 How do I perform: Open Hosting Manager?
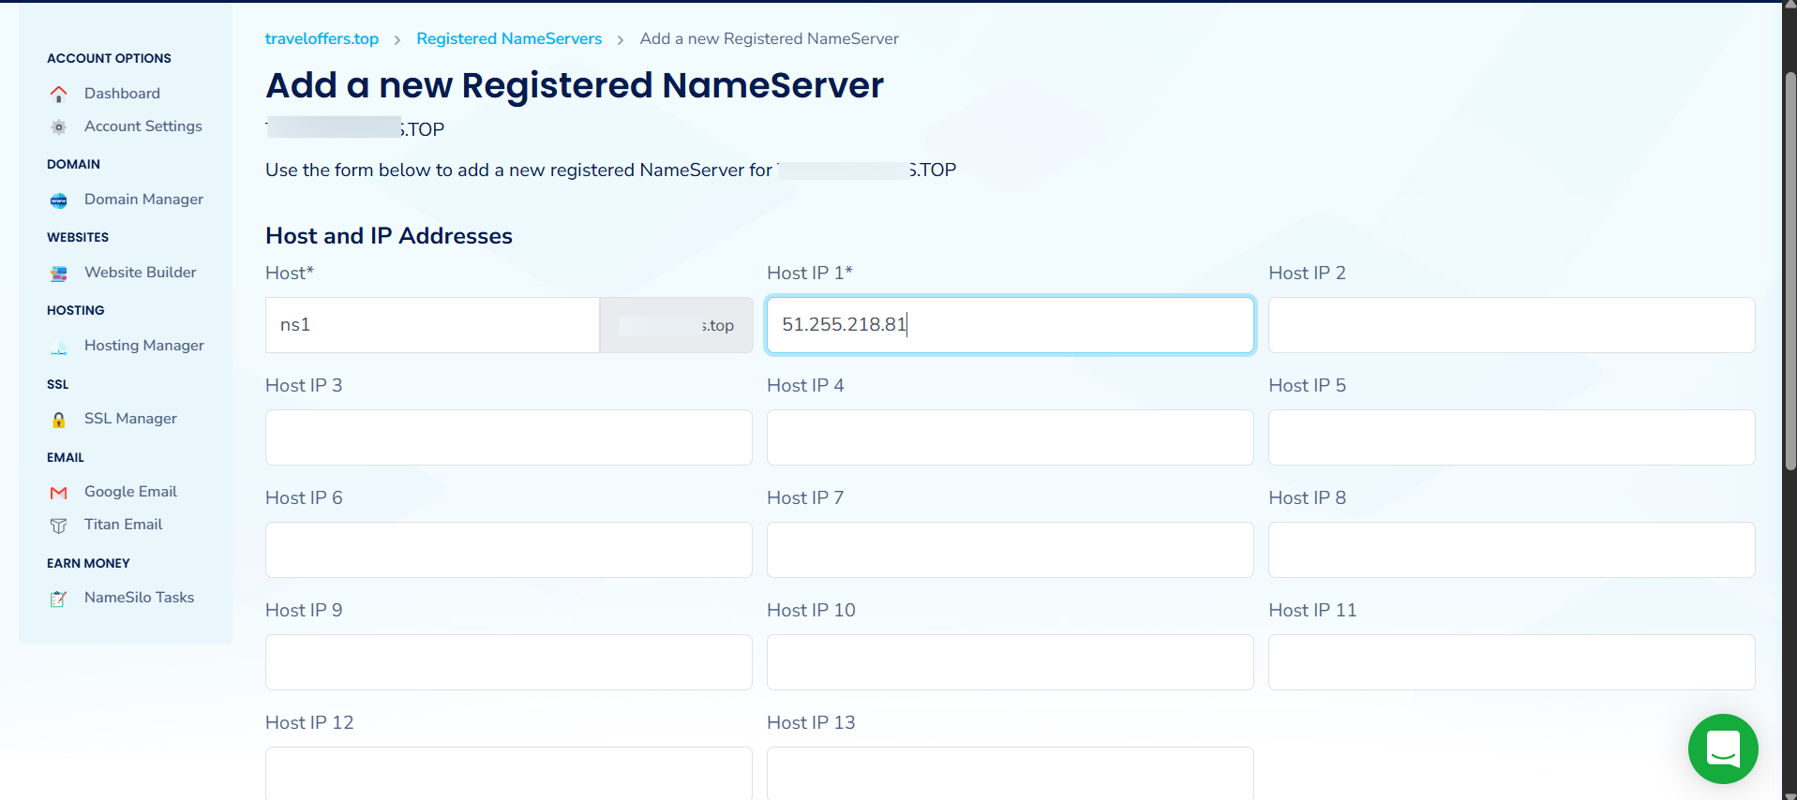pos(144,346)
